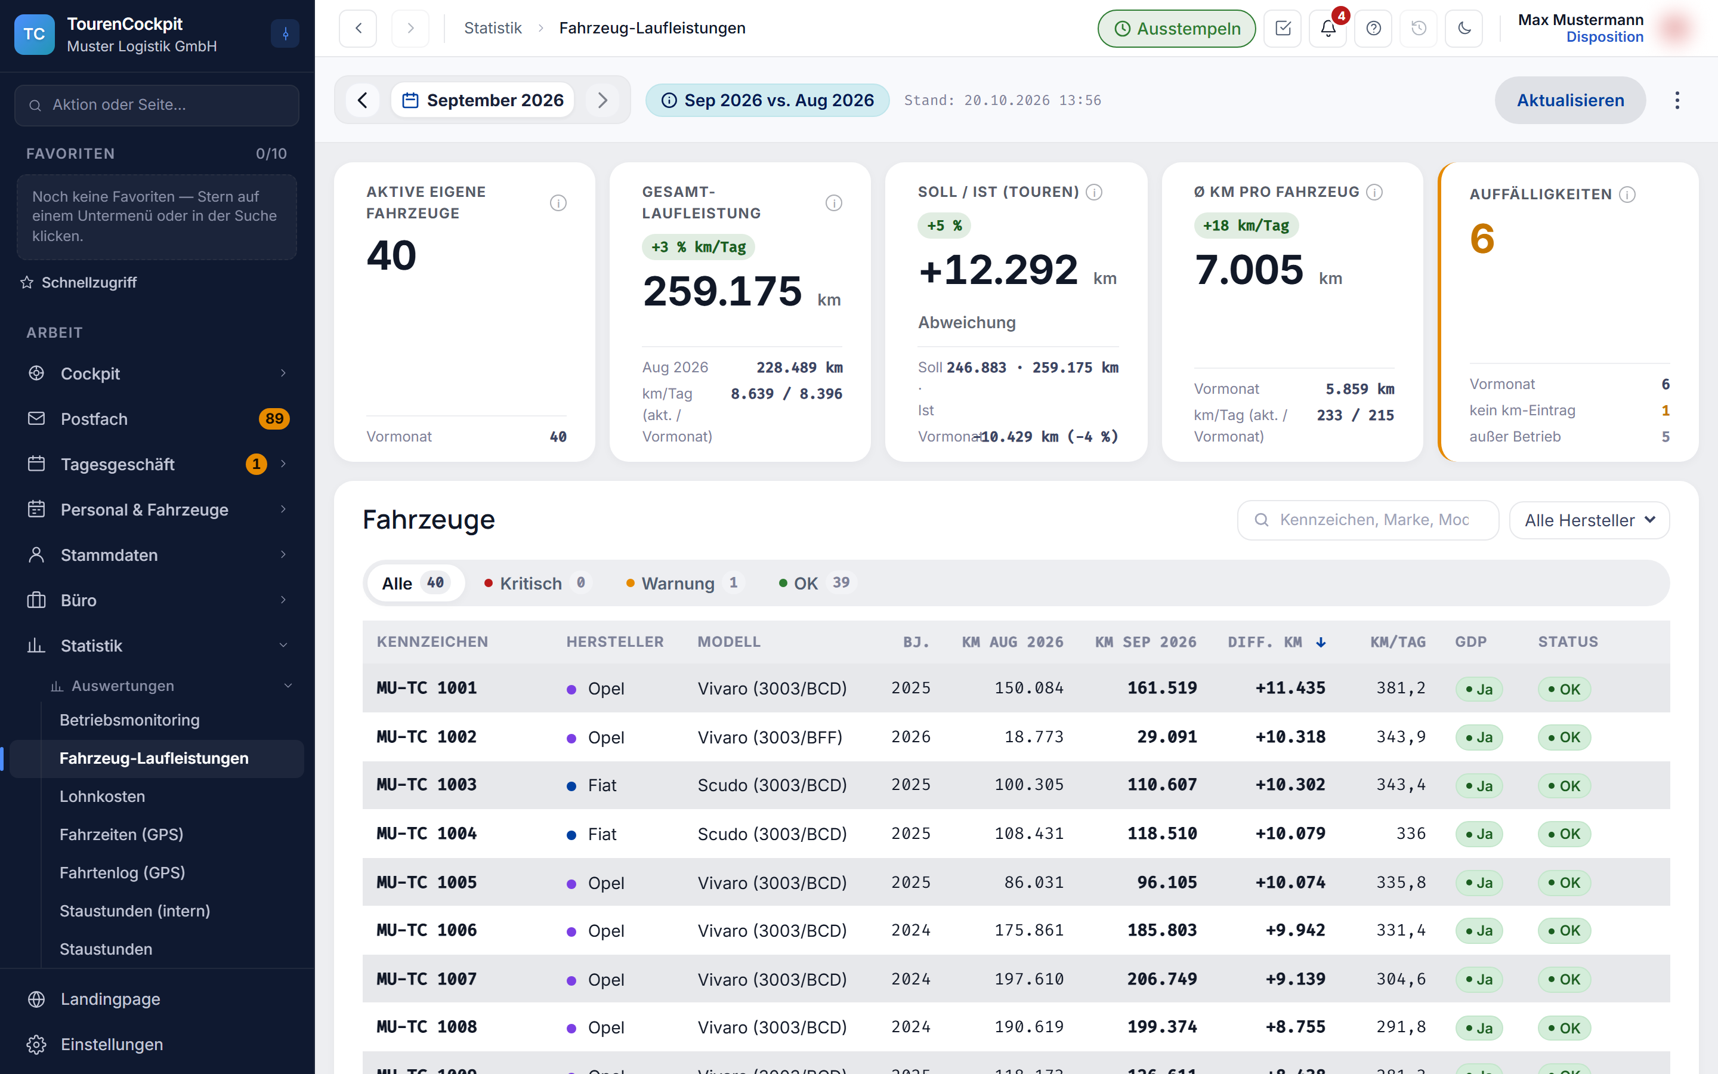Screen dimensions: 1718x1074
Task: Filter by OK vehicles
Action: (x=817, y=583)
